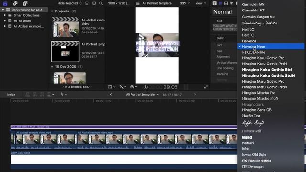Click the Basic section header in inspector
This screenshot has height=172, width=306.
pyautogui.click(x=220, y=38)
